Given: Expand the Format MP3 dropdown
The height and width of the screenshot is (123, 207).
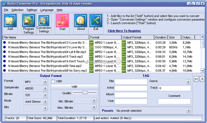Looking at the screenshot, I should [45, 81].
